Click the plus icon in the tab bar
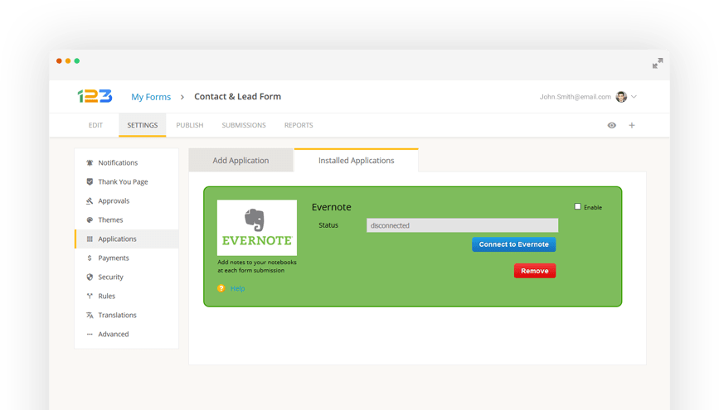 [631, 125]
